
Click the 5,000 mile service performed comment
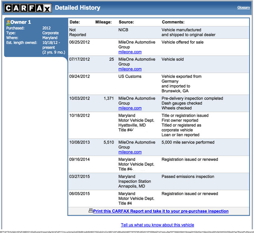click(188, 142)
